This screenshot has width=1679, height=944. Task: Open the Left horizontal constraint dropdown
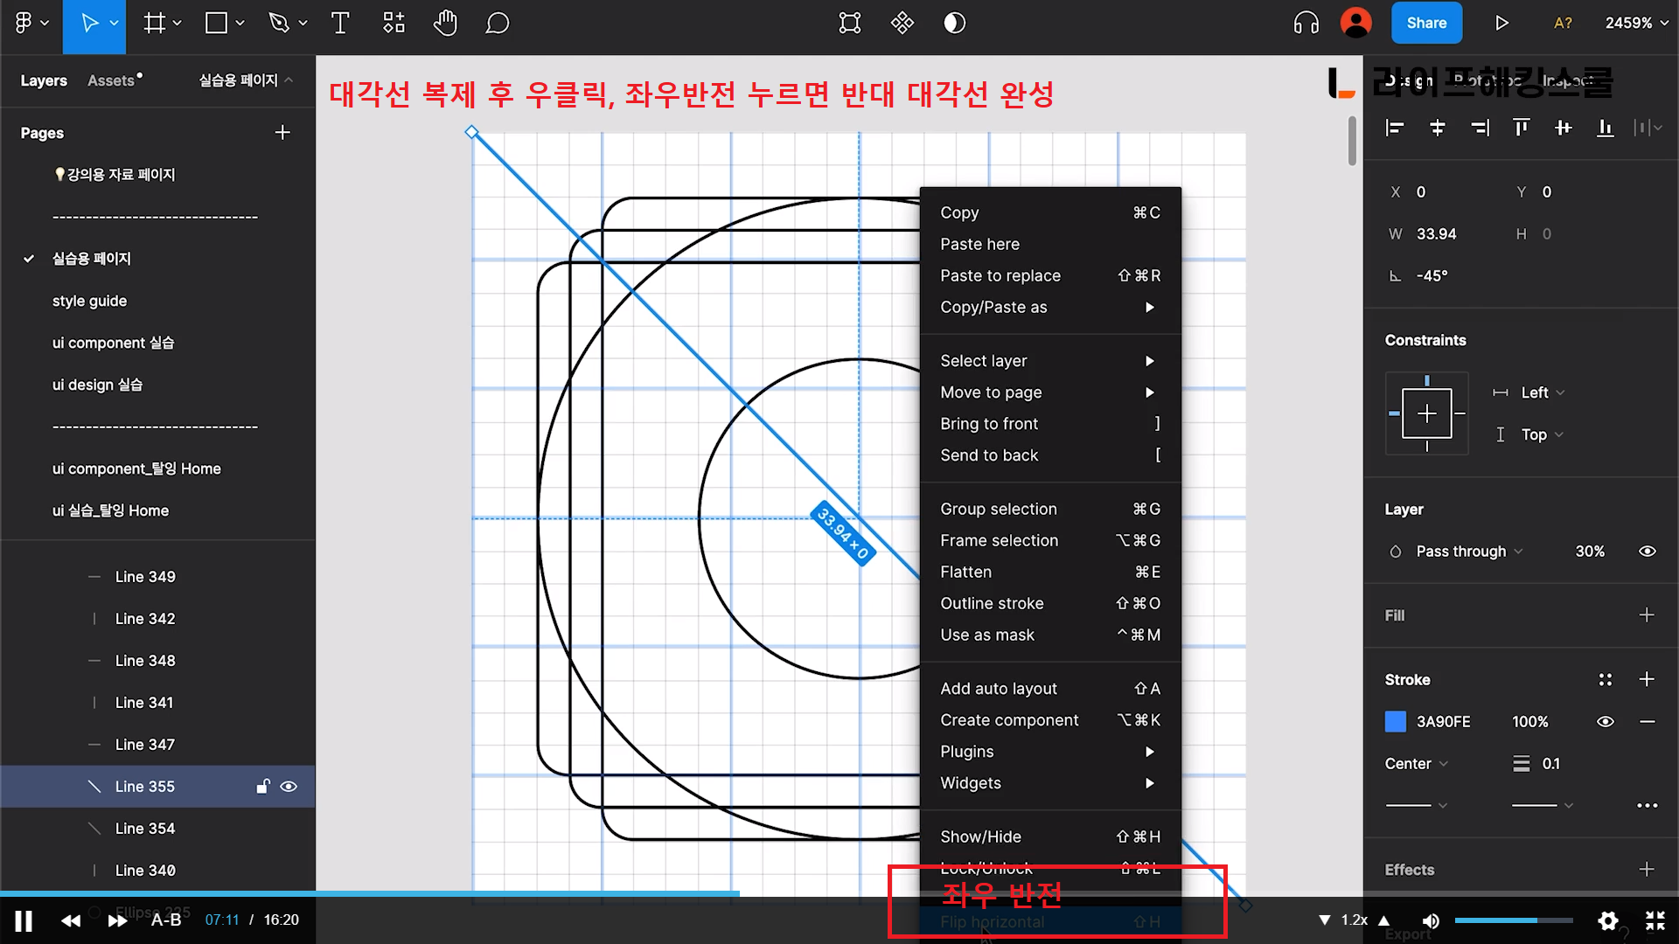click(1542, 392)
